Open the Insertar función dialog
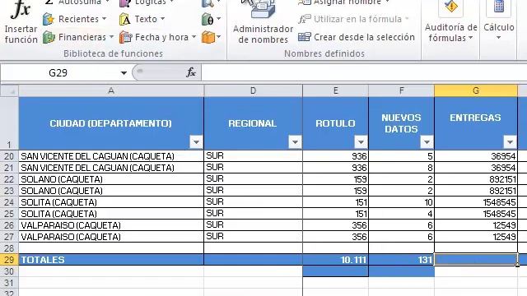527x296 pixels. 21,22
